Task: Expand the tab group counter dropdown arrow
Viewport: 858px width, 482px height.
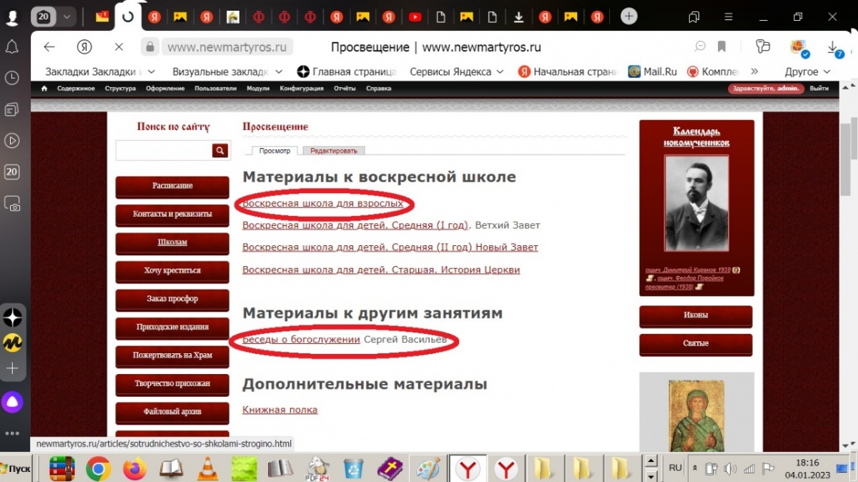Action: 67,16
